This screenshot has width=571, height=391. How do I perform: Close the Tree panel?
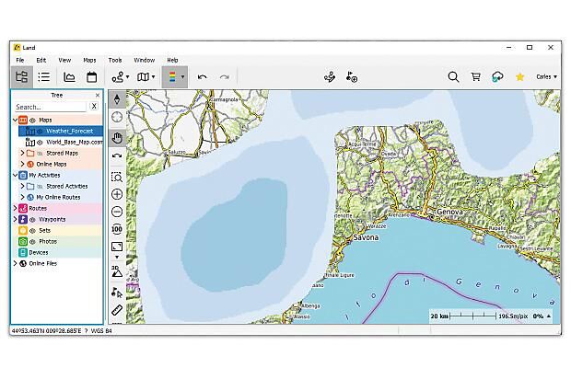[x=98, y=95]
